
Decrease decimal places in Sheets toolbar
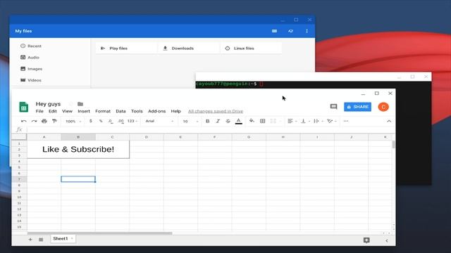pyautogui.click(x=111, y=121)
